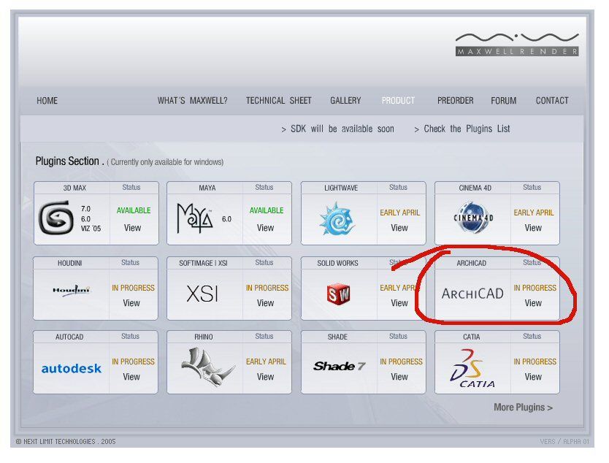Viewport: 609px width, 463px height.
Task: Click the 'RHINO' card title
Action: coord(204,337)
